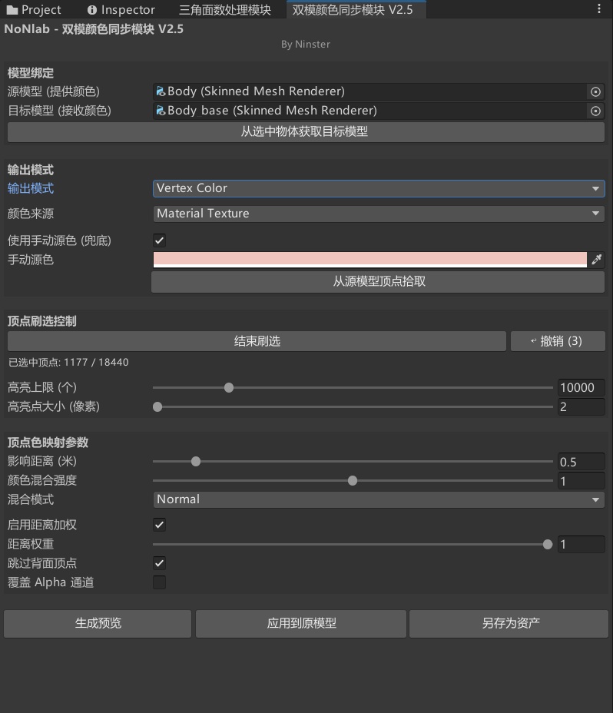Viewport: 613px width, 713px height.
Task: Click 应用到原模型 button
Action: tap(301, 623)
